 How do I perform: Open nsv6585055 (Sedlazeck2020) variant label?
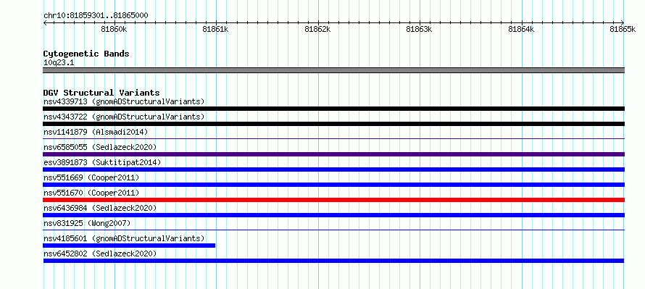coord(100,147)
